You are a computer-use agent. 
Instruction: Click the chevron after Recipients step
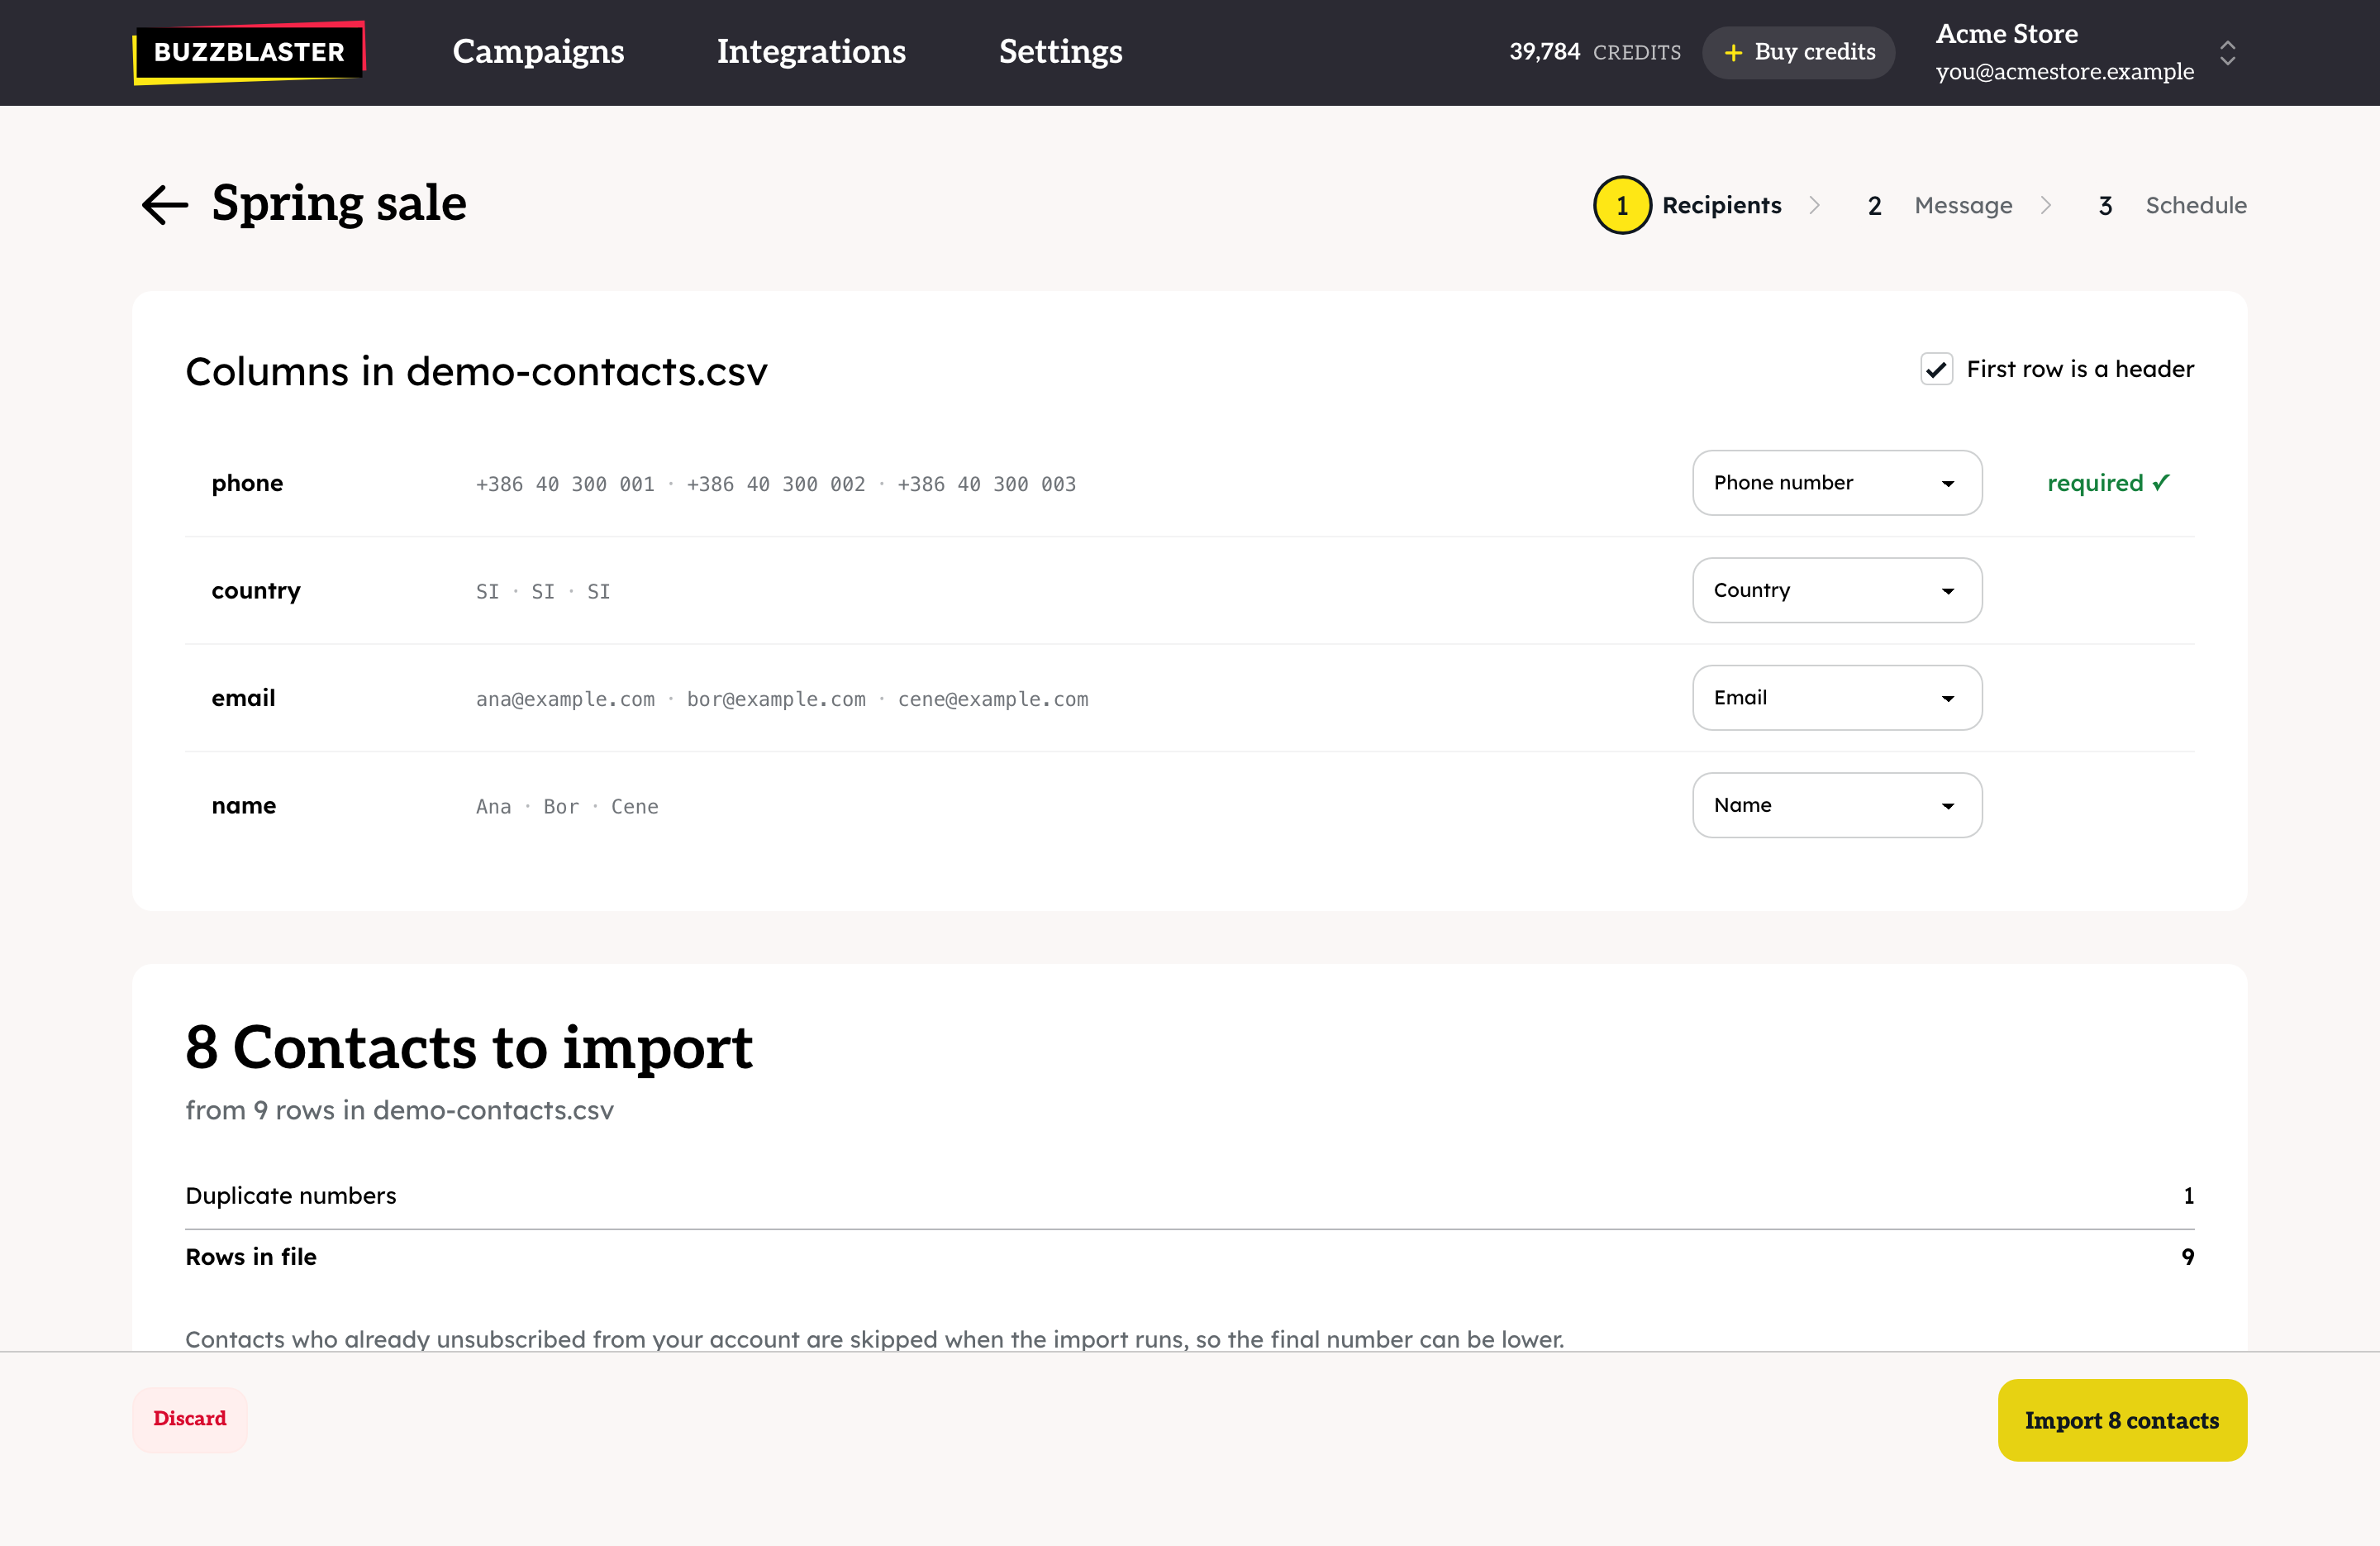tap(1814, 205)
